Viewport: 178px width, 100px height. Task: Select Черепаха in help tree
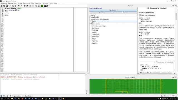point(95,41)
